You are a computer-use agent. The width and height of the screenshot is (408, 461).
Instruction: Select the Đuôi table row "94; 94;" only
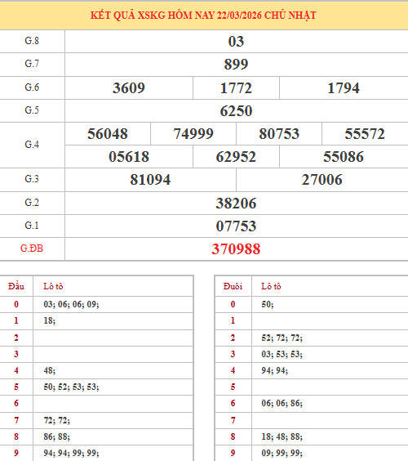275,370
